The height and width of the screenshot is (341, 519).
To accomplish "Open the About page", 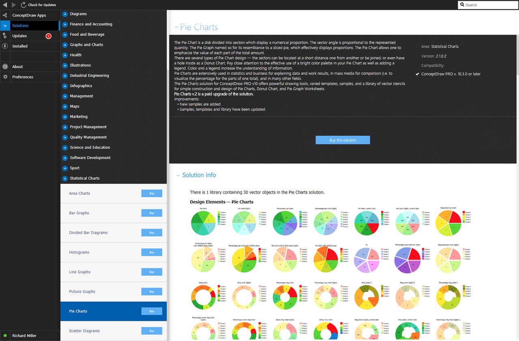I will [x=17, y=67].
